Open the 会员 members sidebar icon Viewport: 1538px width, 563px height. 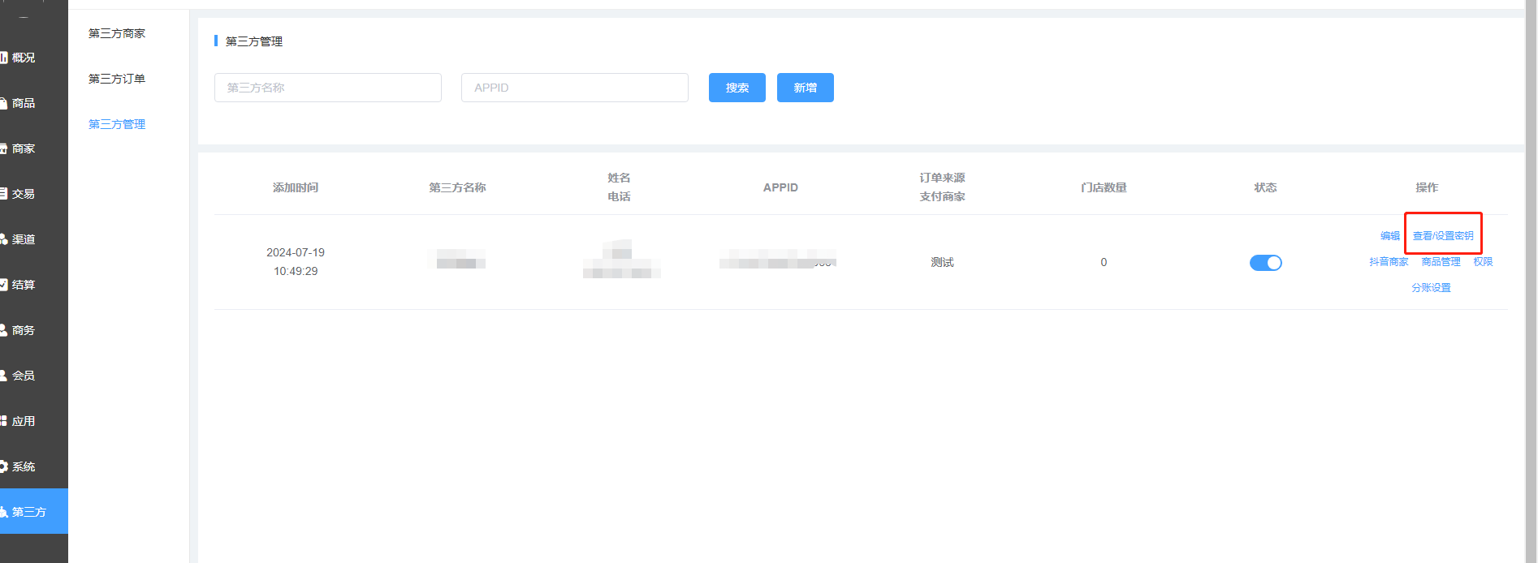click(x=4, y=376)
